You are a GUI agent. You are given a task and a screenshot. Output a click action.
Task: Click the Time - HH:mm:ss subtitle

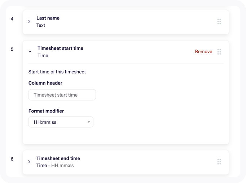(x=55, y=166)
